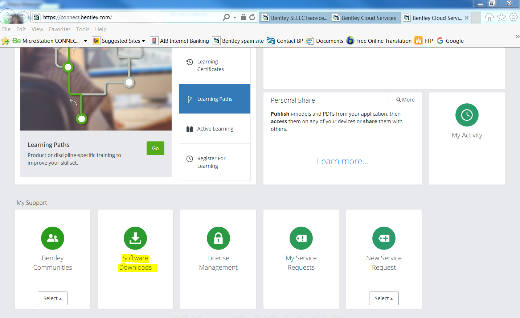Open the Favorites menu
Screen dimensions: 520x318
pos(60,29)
